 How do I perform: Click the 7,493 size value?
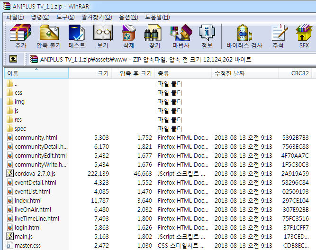tap(101, 218)
